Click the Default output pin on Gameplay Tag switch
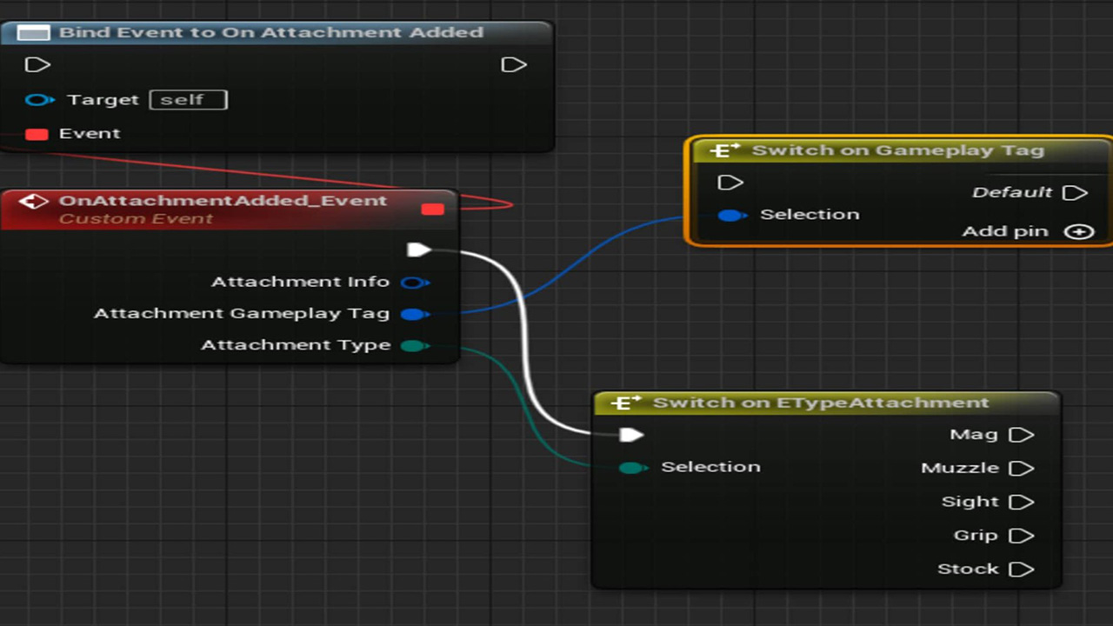Viewport: 1113px width, 626px height. 1076,192
